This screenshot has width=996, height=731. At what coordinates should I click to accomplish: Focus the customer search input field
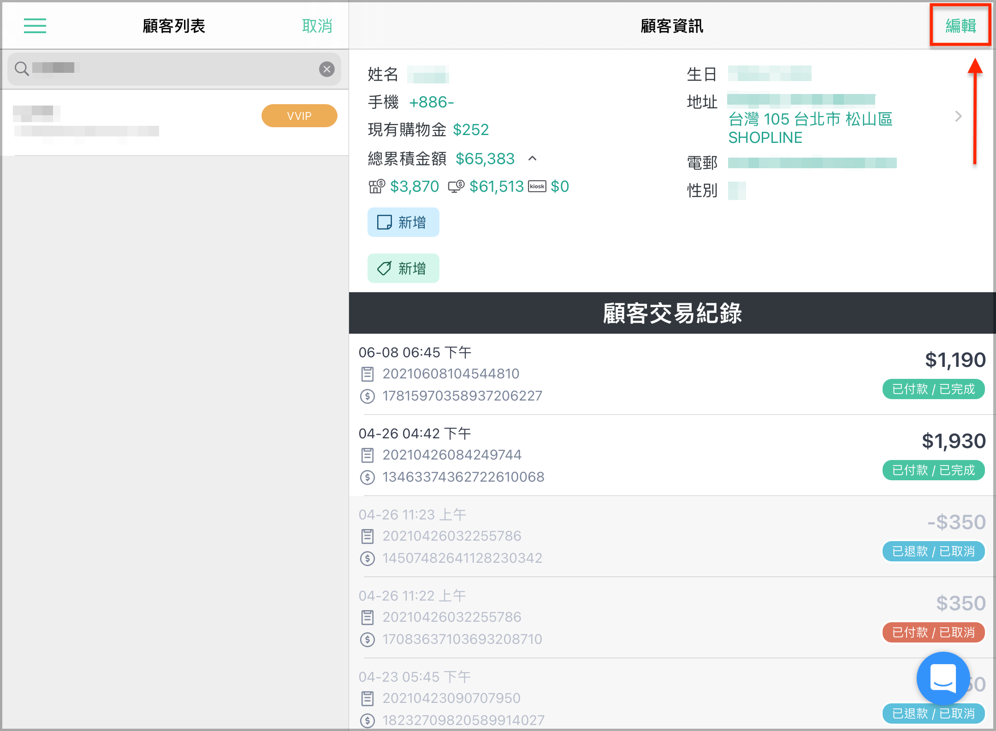(174, 69)
